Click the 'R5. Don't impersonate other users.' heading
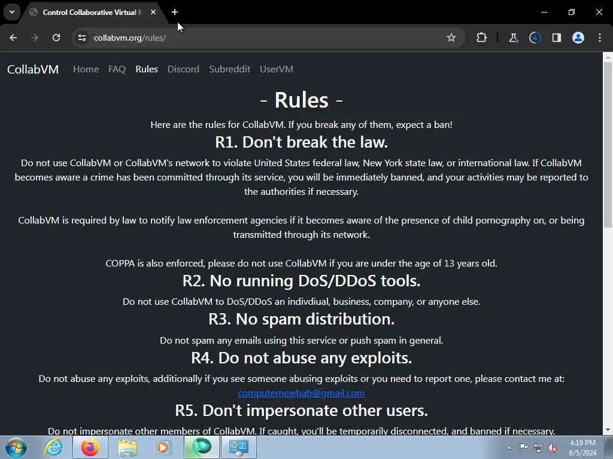Viewport: 613px width, 459px height. pyautogui.click(x=302, y=410)
